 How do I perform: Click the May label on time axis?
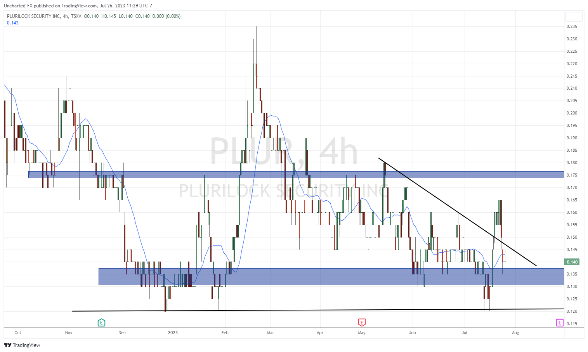(x=362, y=333)
